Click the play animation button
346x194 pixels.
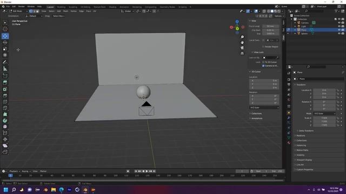[147, 171]
